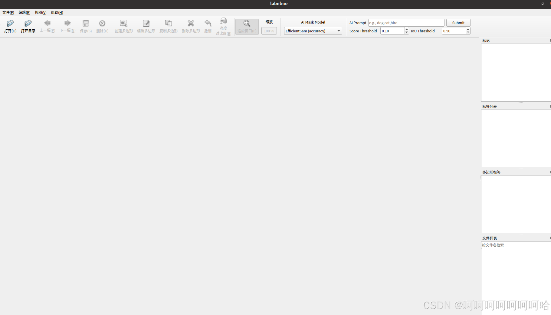Click the 多边形标签 panel title
The height and width of the screenshot is (315, 551).
click(491, 172)
